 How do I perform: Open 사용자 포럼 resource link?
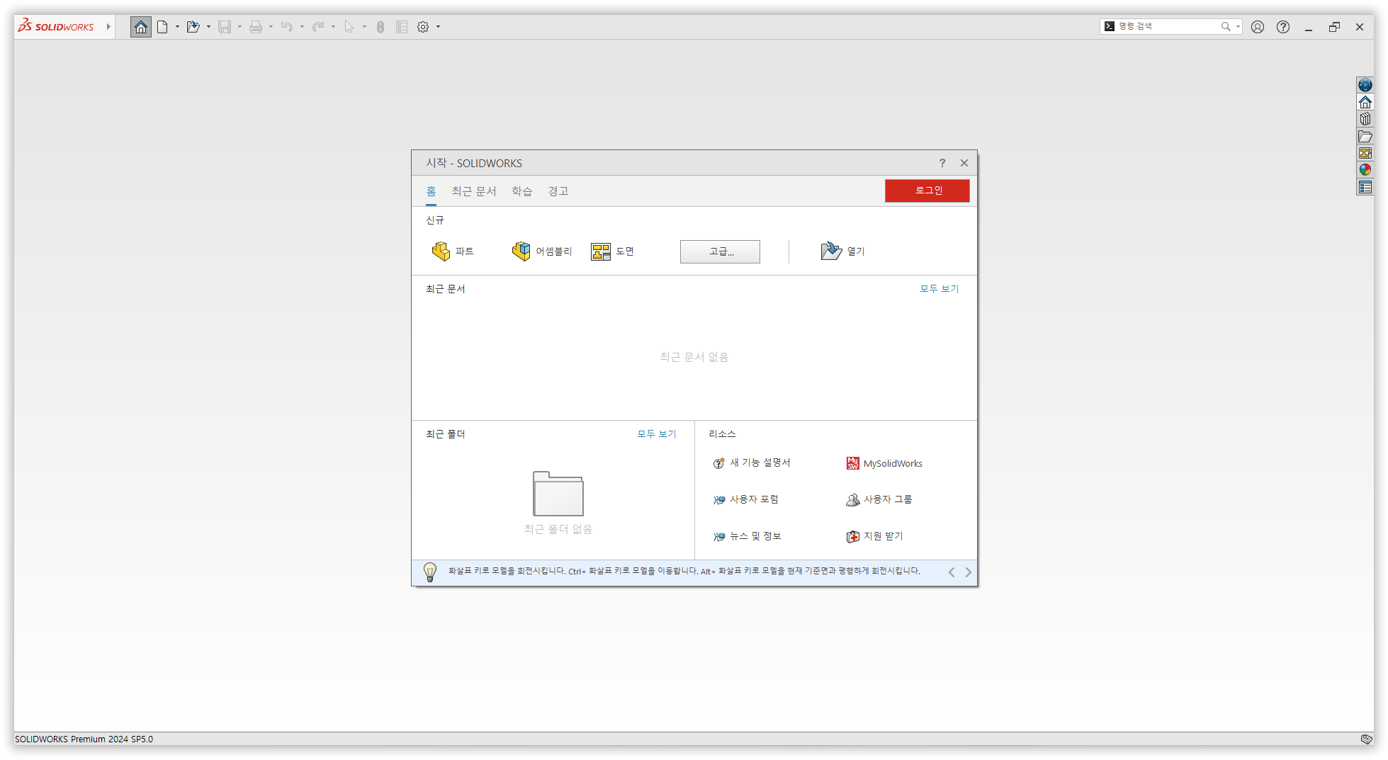tap(745, 499)
